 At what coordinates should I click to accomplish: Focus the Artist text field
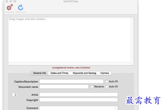[x=79, y=95]
